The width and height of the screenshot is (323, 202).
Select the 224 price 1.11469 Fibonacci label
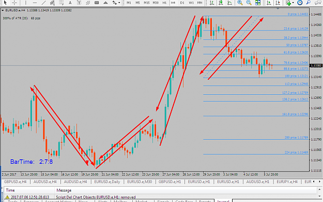click(x=296, y=152)
